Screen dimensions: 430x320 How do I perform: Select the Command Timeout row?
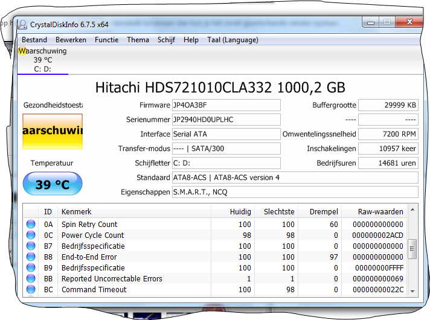215,290
